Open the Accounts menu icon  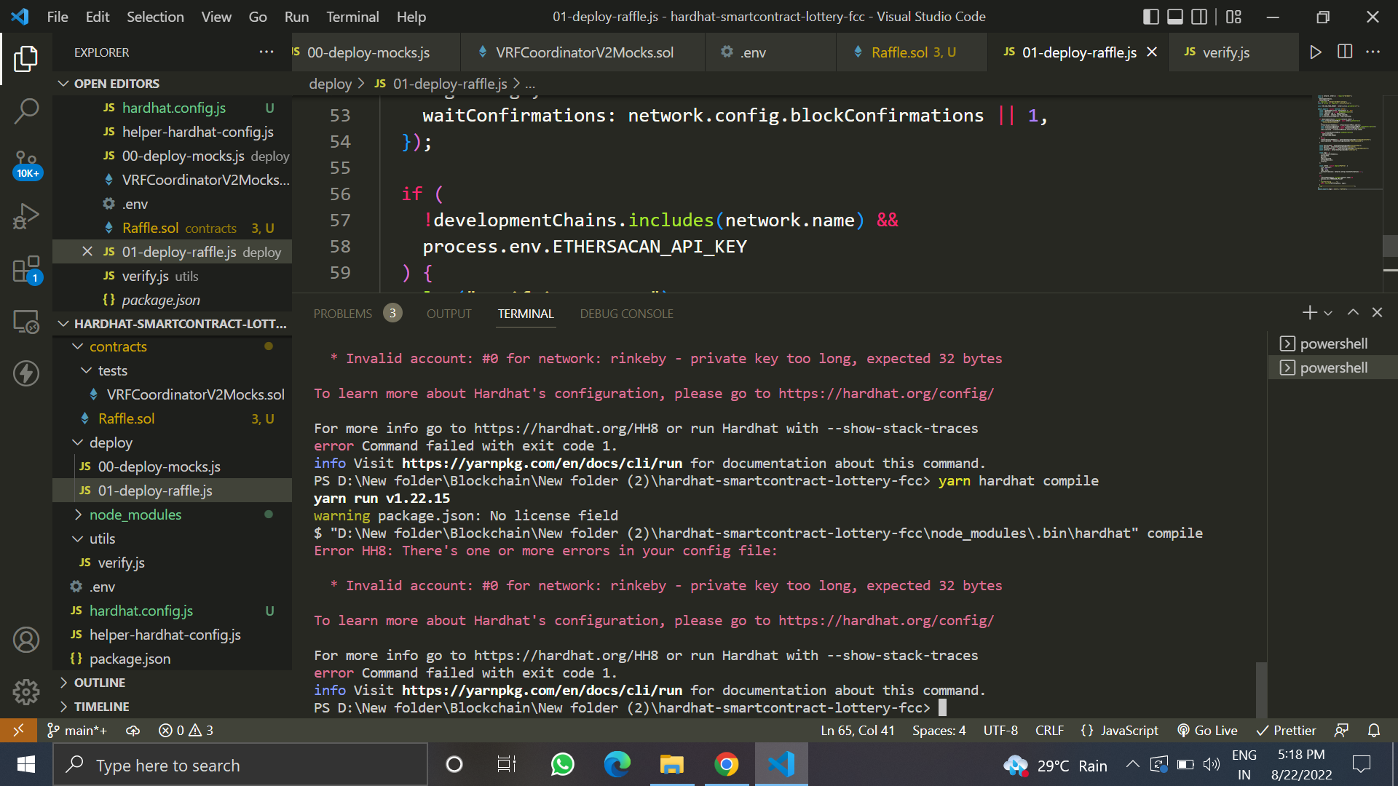26,640
